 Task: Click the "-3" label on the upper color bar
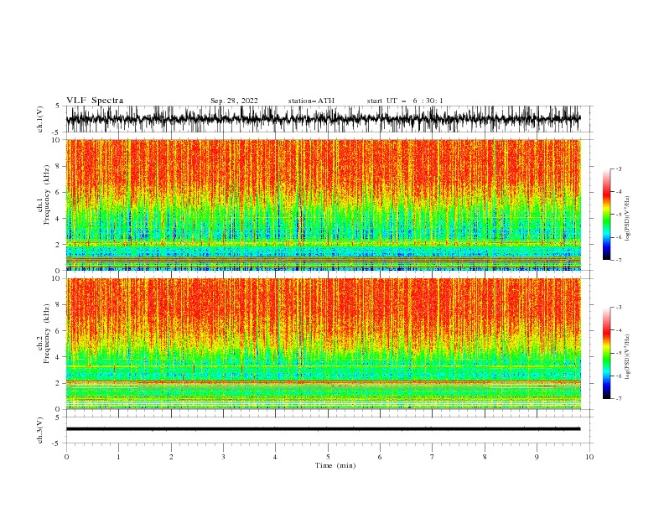click(619, 168)
